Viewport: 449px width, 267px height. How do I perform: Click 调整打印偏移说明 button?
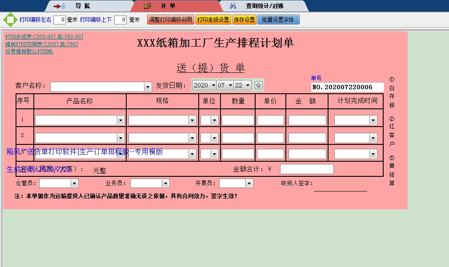point(170,20)
